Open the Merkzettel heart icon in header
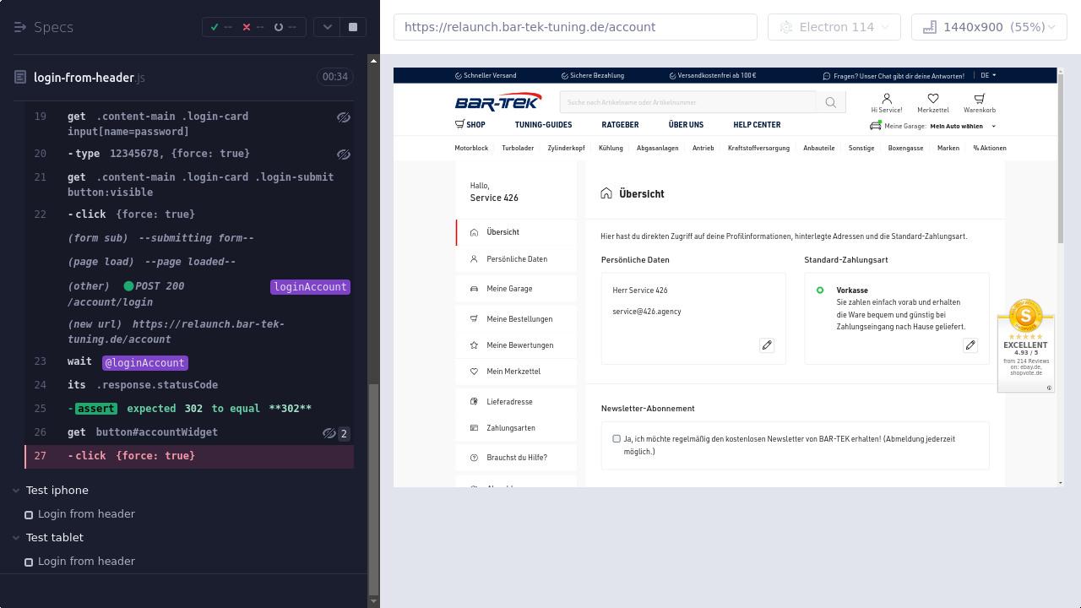This screenshot has height=608, width=1081. [x=932, y=99]
